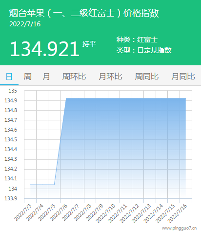Click the 2022/7/16 date under the title
This screenshot has width=201, height=232.
coord(25,24)
